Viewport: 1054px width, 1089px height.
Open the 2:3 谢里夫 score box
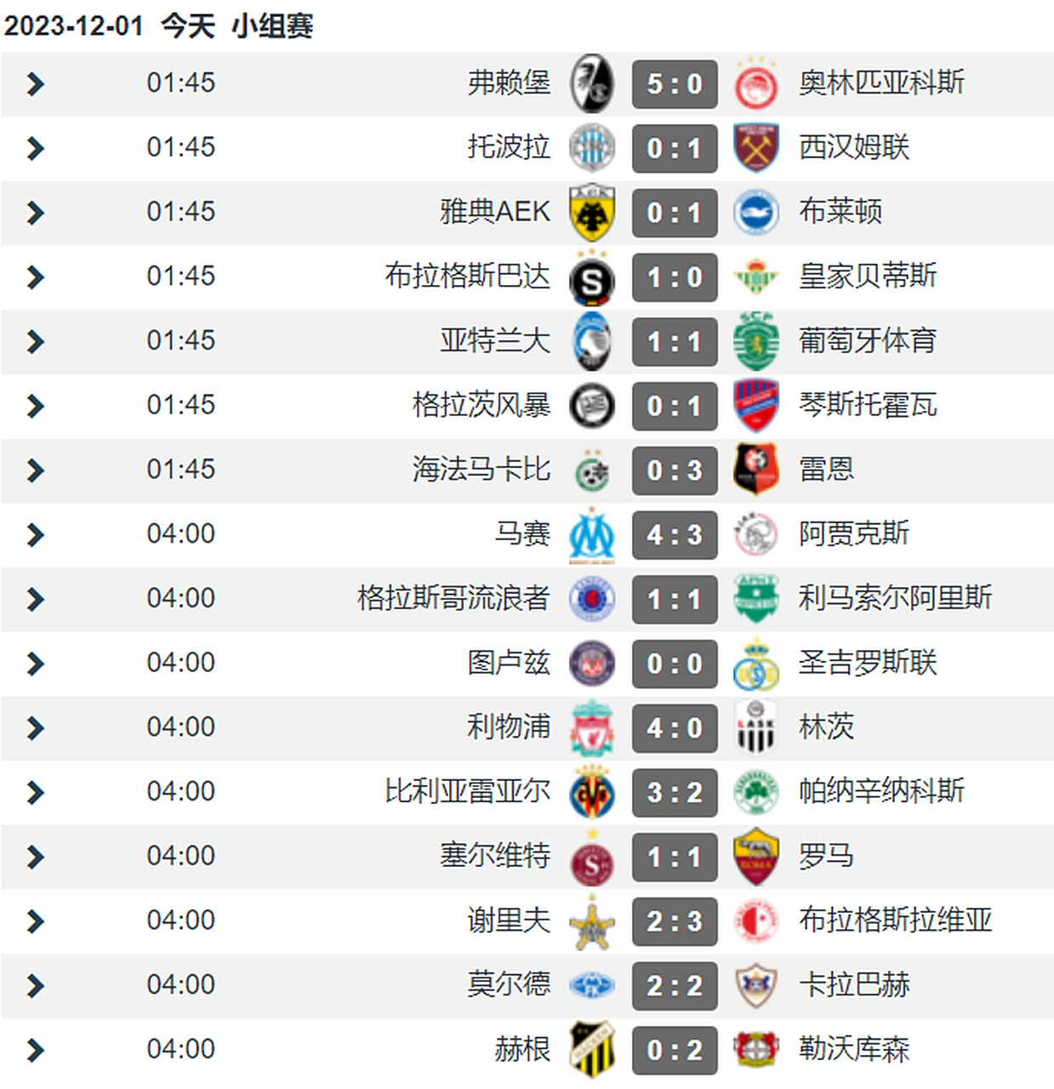click(675, 921)
